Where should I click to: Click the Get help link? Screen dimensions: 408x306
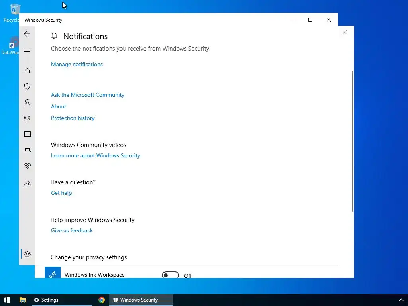pos(61,193)
